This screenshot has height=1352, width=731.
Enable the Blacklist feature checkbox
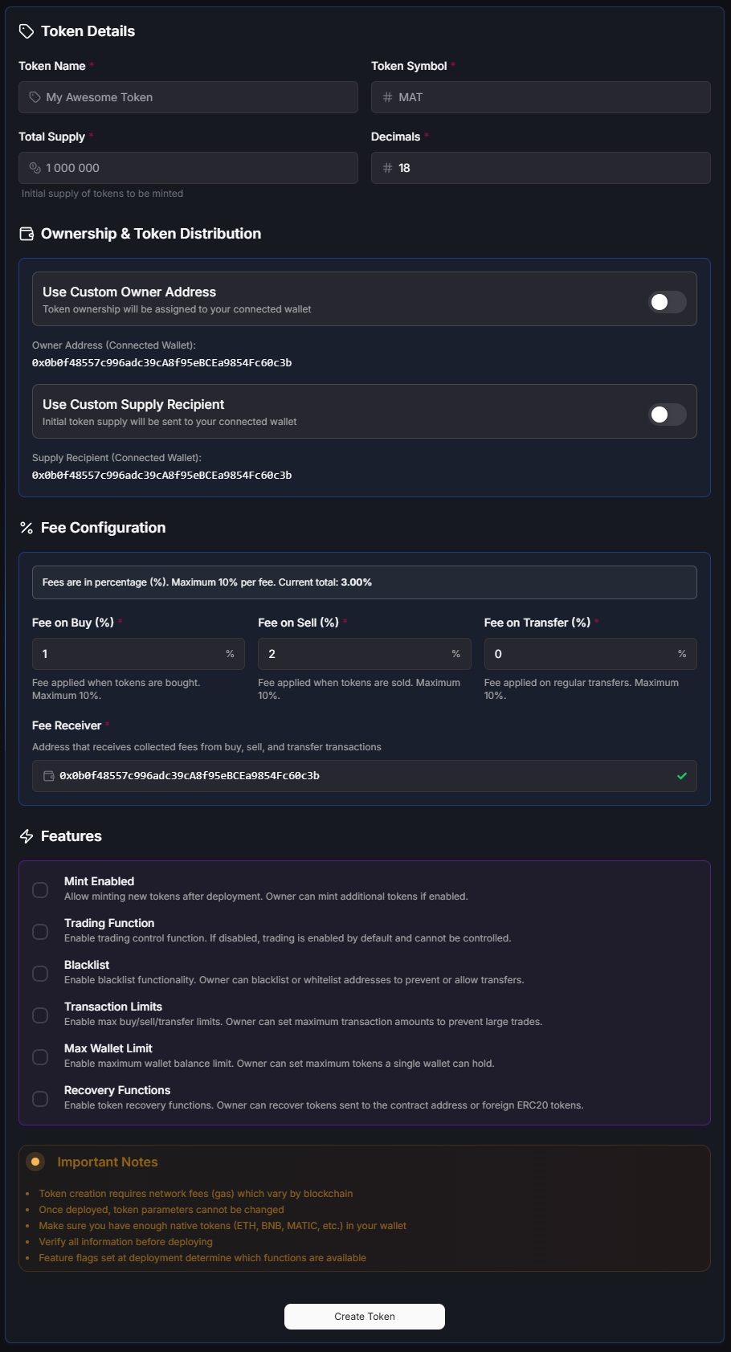coord(41,973)
